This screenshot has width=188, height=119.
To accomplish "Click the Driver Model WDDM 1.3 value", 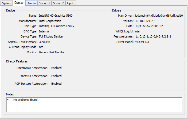I will click(142, 42).
